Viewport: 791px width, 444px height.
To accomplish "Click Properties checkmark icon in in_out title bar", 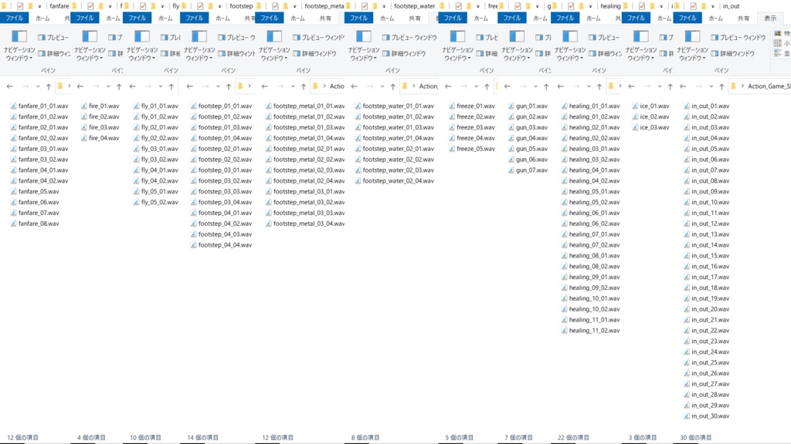I will coord(693,6).
